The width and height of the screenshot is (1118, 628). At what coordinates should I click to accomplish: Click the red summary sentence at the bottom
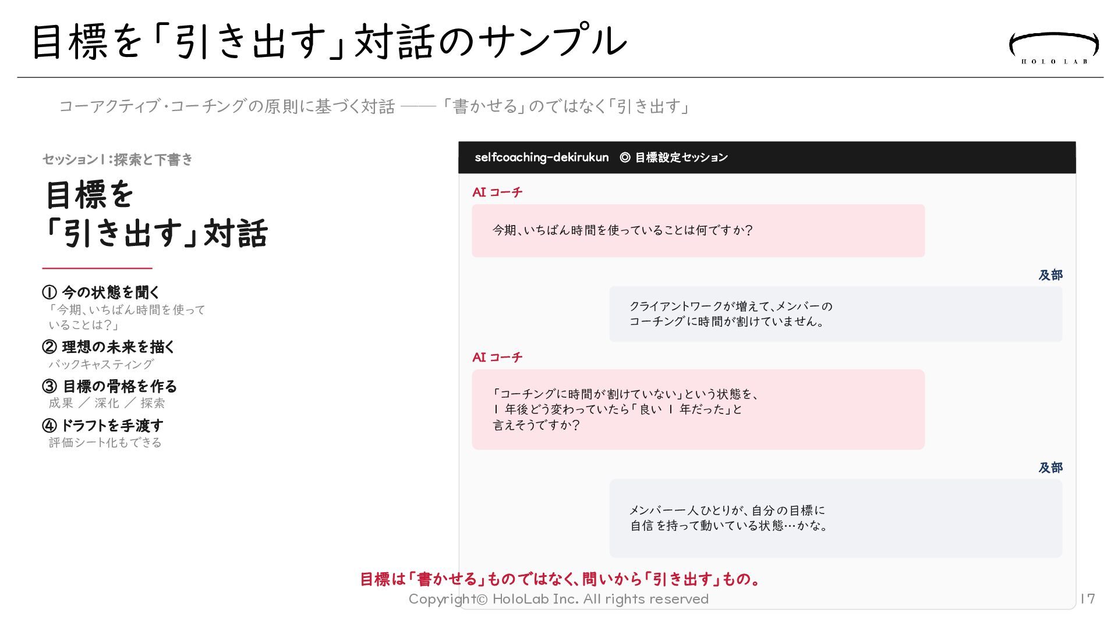tap(560, 579)
